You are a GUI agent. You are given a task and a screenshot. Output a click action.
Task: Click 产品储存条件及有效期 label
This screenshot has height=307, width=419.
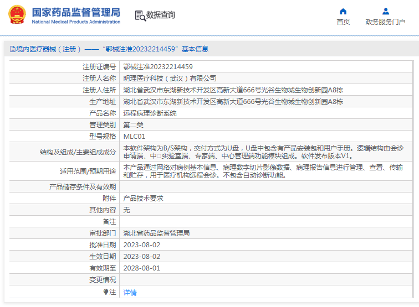[83, 187]
